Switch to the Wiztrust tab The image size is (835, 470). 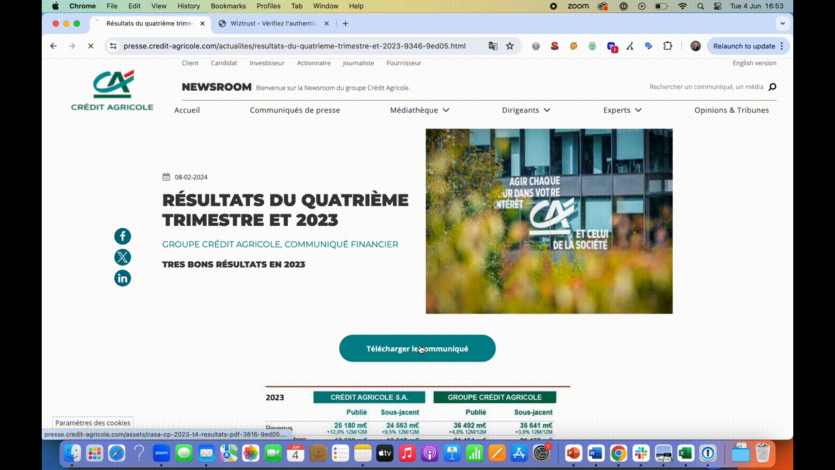(x=272, y=23)
